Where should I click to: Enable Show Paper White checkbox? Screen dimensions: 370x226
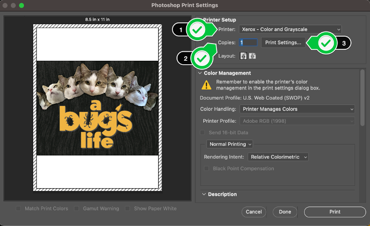[127, 209]
